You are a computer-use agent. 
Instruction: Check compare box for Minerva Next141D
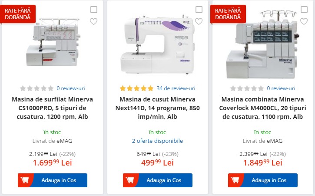point(199,10)
